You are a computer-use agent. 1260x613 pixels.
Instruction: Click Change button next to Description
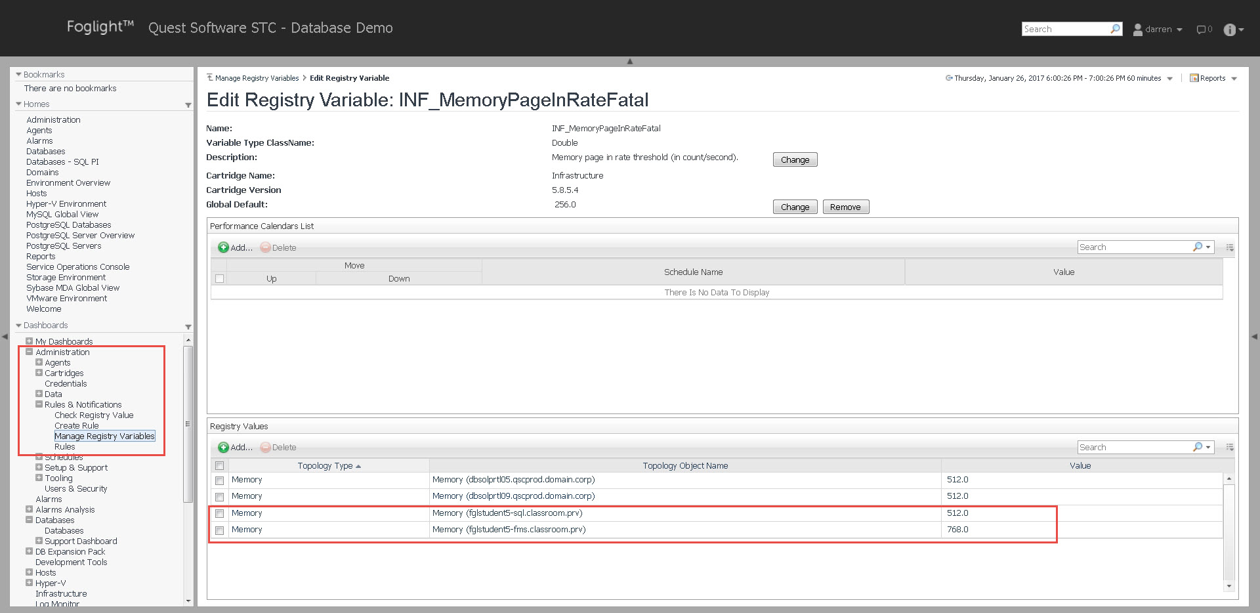click(795, 160)
